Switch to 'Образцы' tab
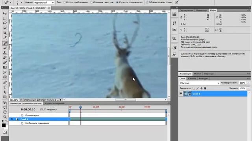252x141 pixels. [x=209, y=74]
